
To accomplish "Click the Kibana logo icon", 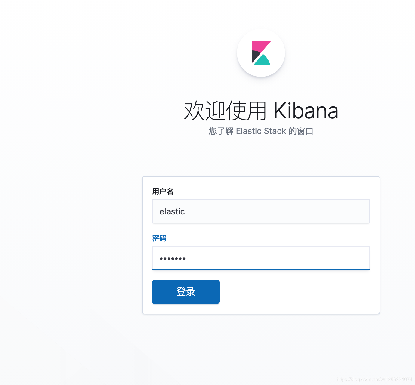I will click(x=261, y=53).
